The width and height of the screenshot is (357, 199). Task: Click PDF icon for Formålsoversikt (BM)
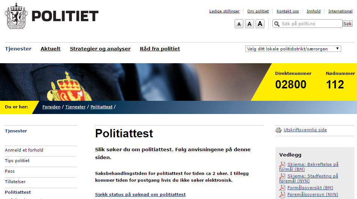click(282, 187)
